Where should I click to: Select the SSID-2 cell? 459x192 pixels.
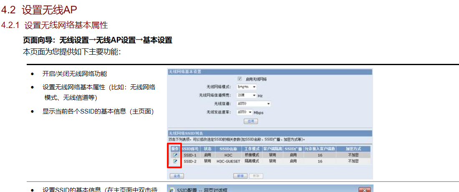pos(190,162)
